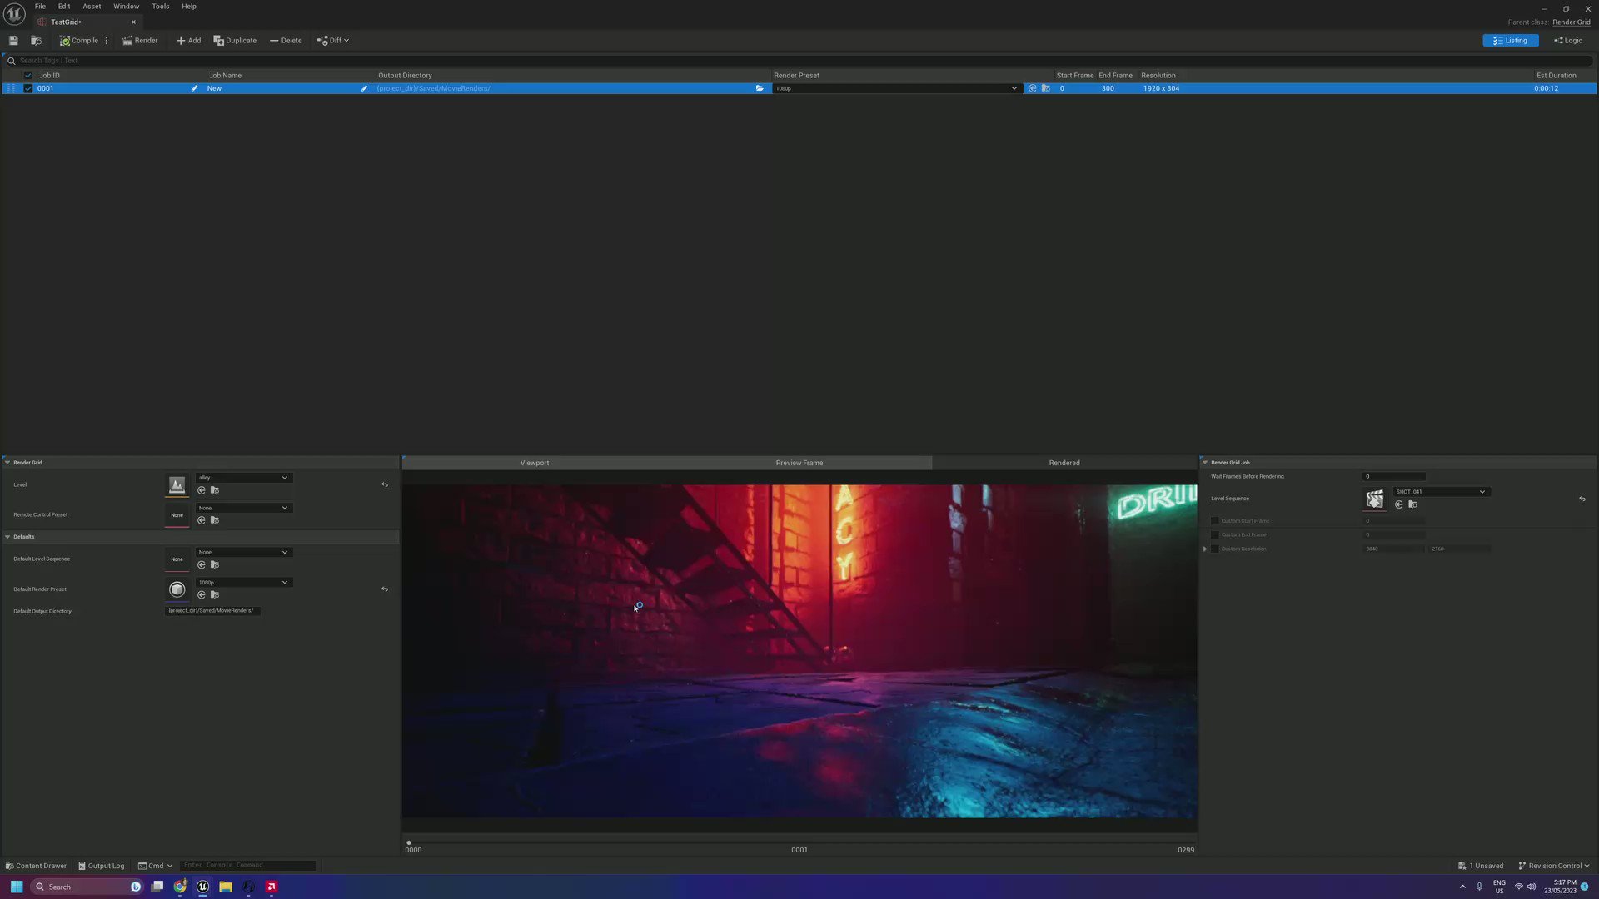The image size is (1599, 899).
Task: Open the Tools menu
Action: click(x=160, y=6)
